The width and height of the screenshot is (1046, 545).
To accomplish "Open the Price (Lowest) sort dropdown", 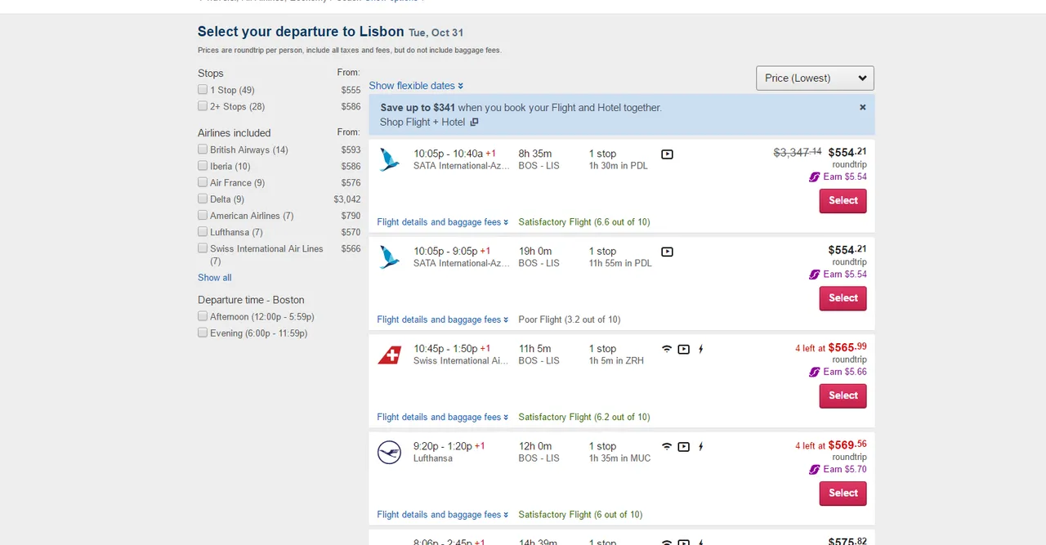I will click(815, 78).
